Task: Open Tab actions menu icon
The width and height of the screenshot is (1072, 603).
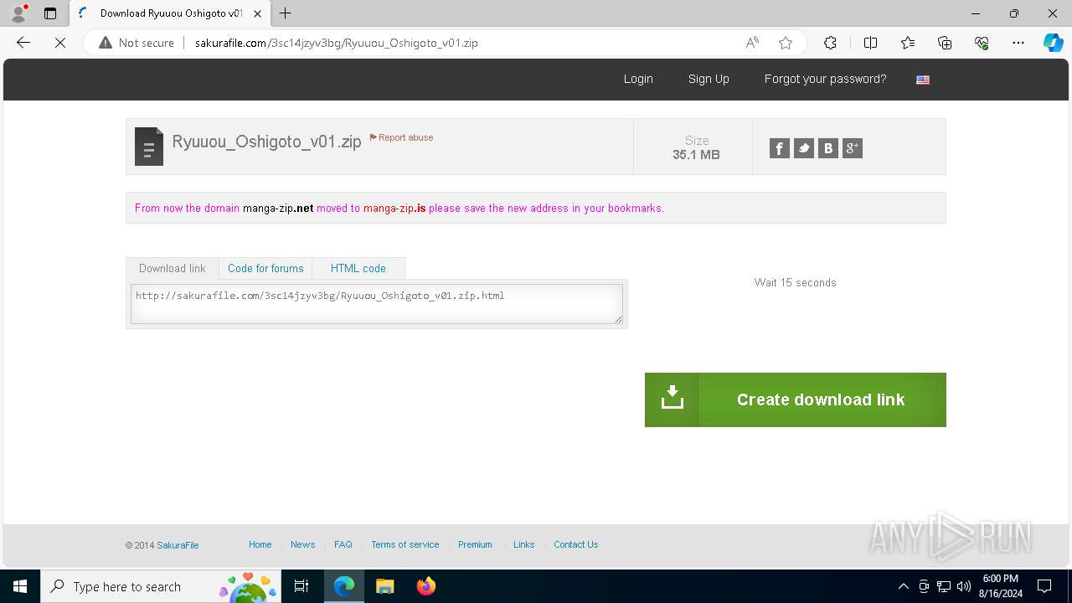Action: (50, 13)
